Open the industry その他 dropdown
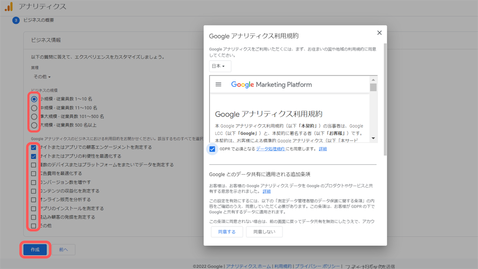This screenshot has height=269, width=478. (x=42, y=77)
